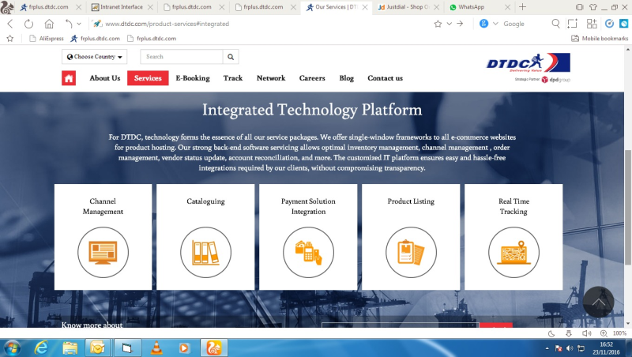Viewport: 632px width, 357px height.
Task: Open the file explorer folder in taskbar
Action: (70, 348)
